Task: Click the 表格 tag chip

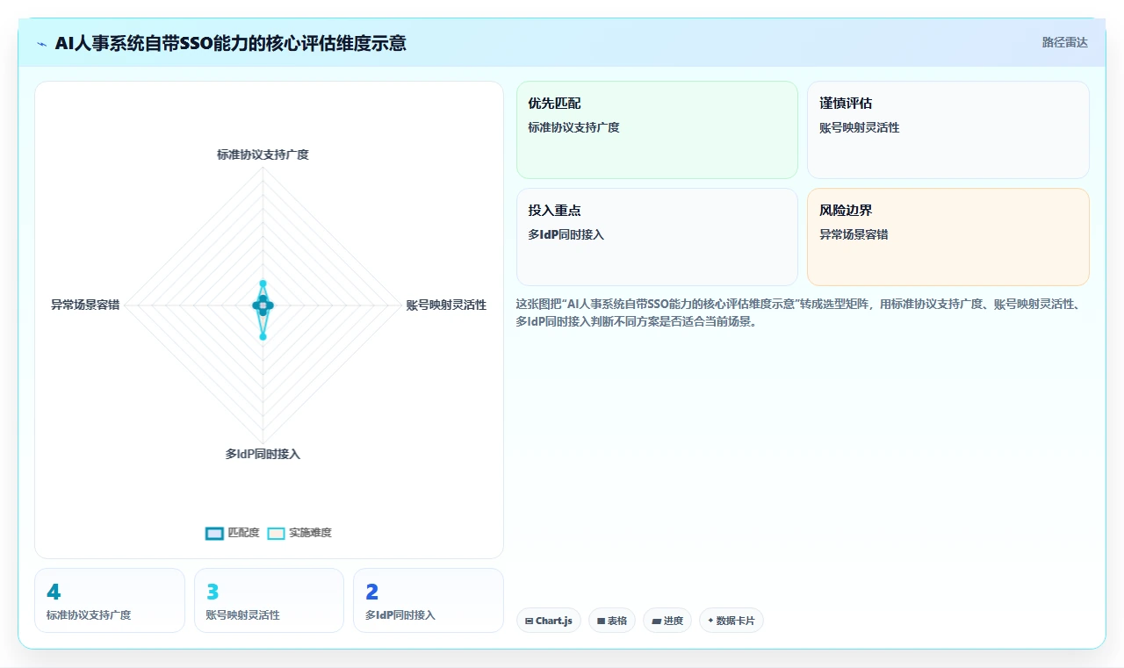Action: point(612,621)
